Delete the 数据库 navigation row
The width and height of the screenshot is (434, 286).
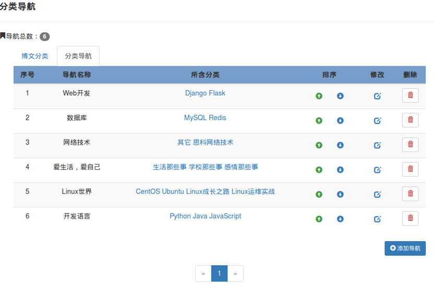[410, 120]
